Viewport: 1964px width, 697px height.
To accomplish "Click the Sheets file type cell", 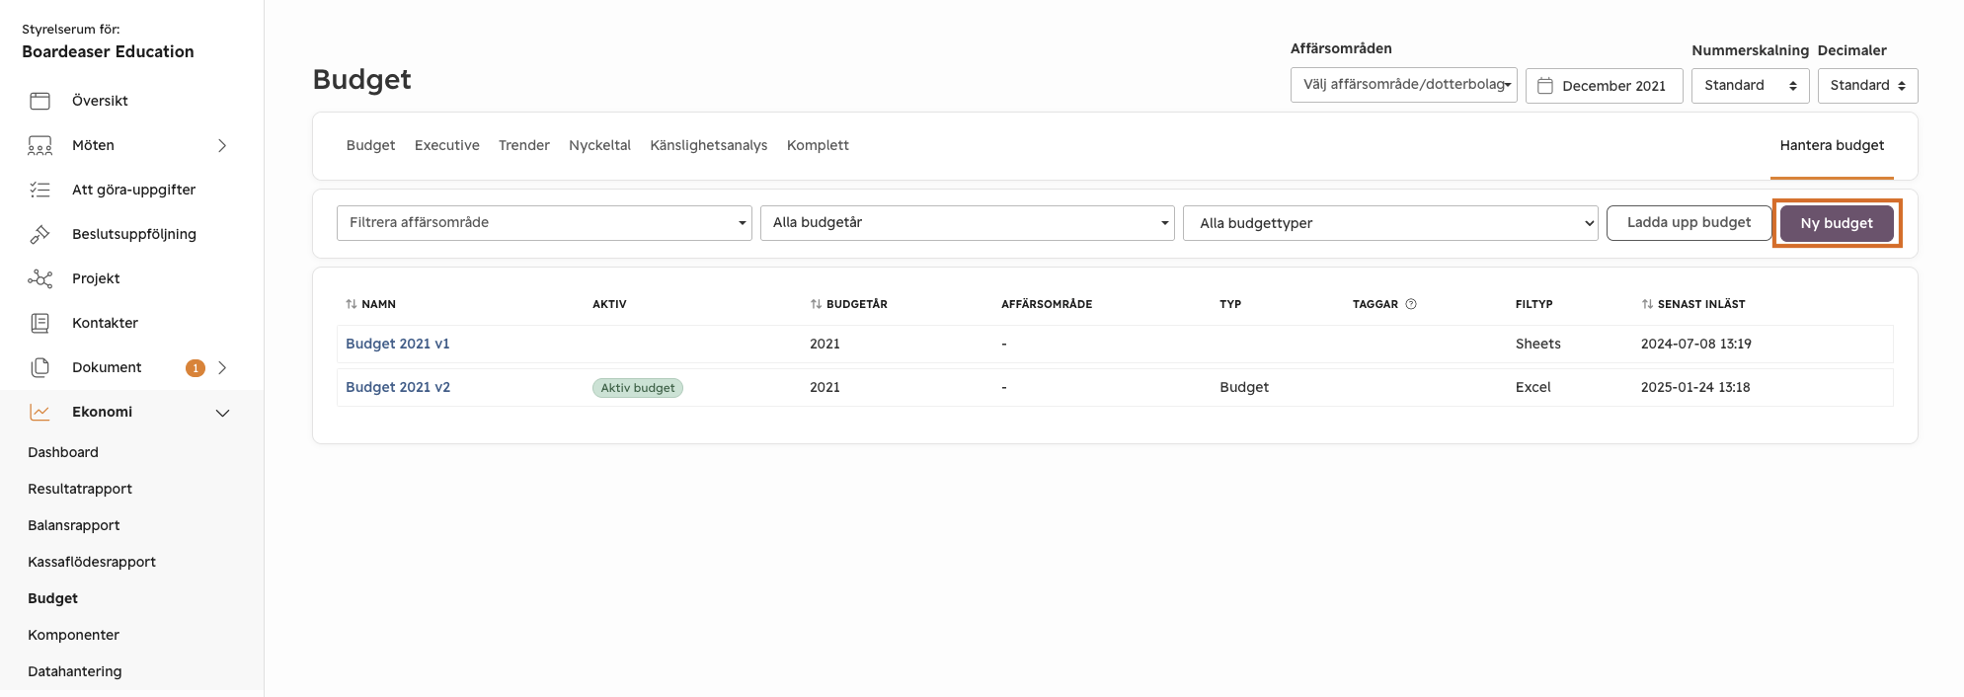I will tap(1537, 344).
